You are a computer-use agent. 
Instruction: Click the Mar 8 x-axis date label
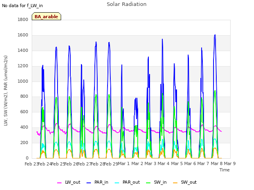[x=217, y=163]
